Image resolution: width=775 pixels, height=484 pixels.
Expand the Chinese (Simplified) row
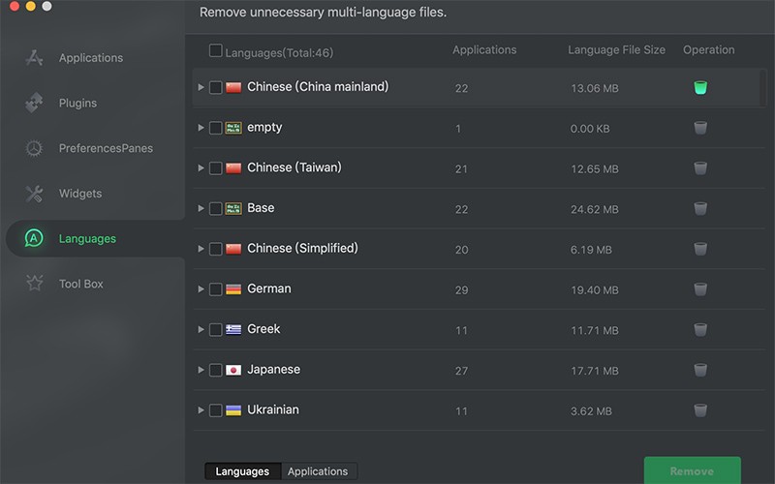click(201, 249)
